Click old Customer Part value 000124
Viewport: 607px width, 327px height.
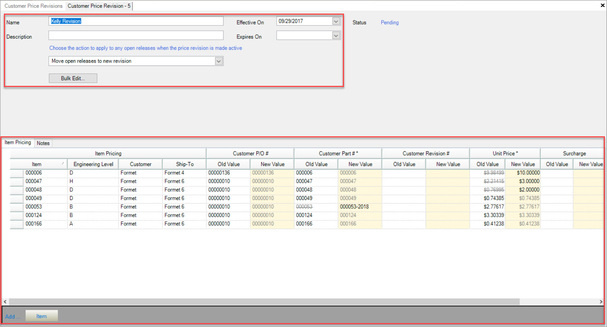(316, 215)
